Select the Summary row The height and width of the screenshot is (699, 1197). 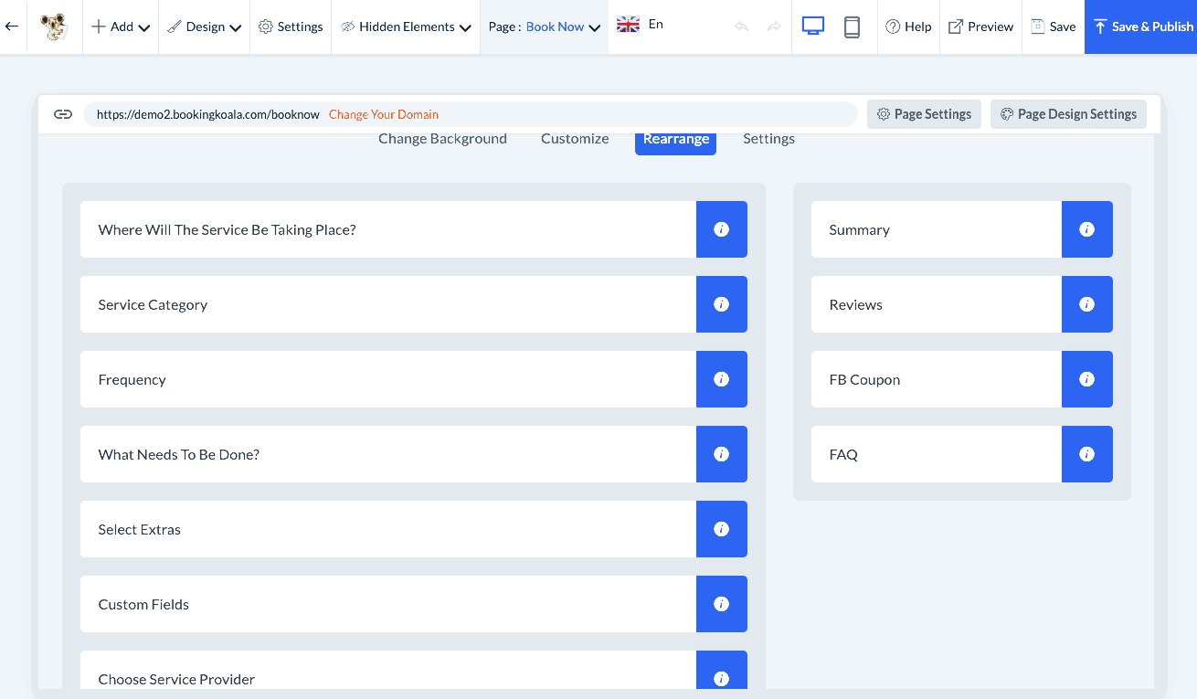click(x=962, y=229)
